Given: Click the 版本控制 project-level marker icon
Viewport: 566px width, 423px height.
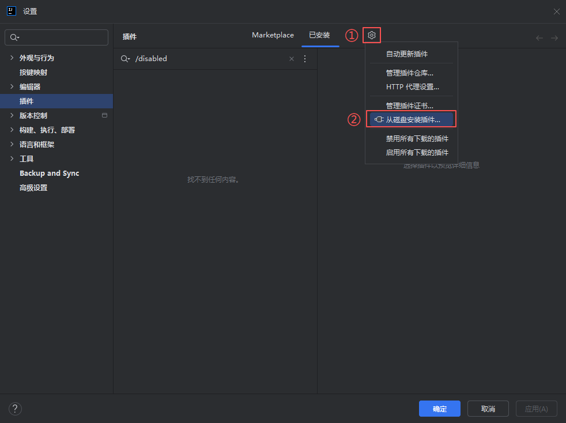Looking at the screenshot, I should (104, 115).
